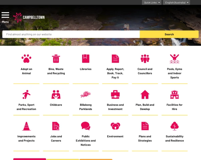
Task: Click the building Facilities for Hire icon
Action: [175, 94]
